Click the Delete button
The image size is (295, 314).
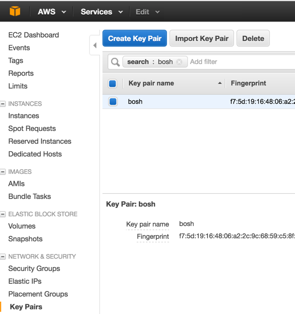click(253, 38)
